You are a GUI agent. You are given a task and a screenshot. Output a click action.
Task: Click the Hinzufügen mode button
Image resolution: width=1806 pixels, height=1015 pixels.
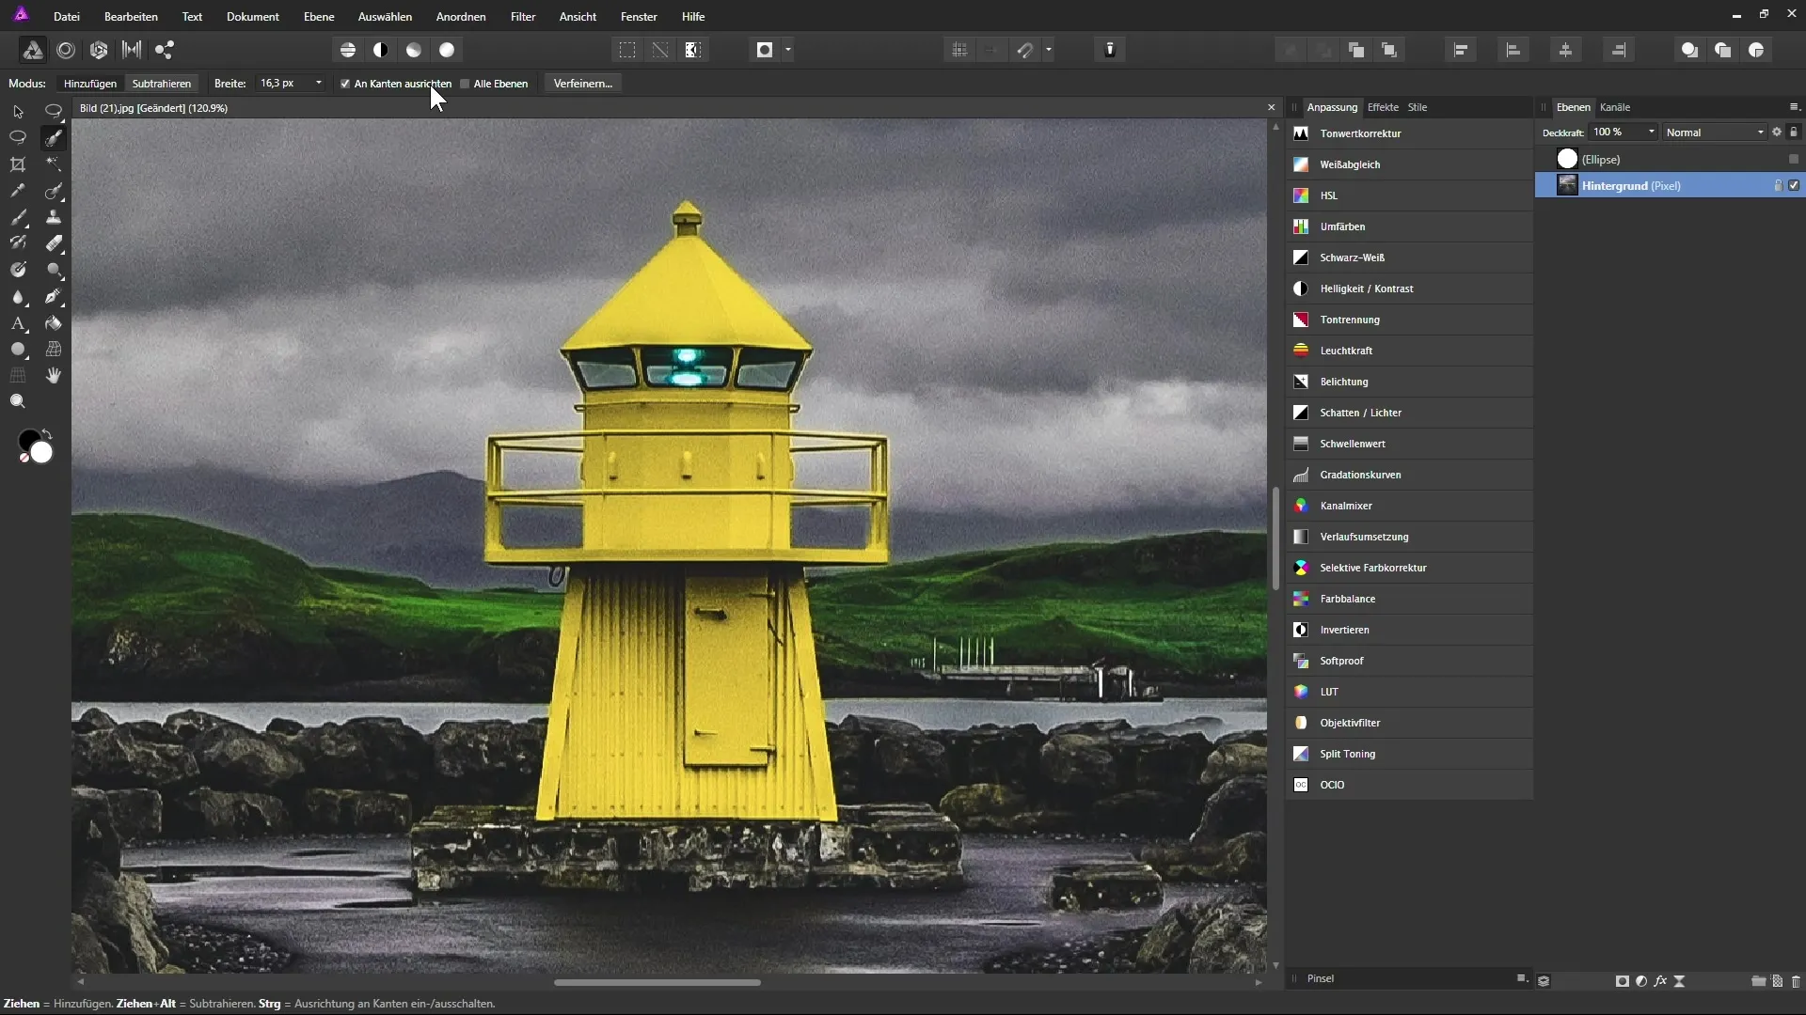[x=90, y=84]
